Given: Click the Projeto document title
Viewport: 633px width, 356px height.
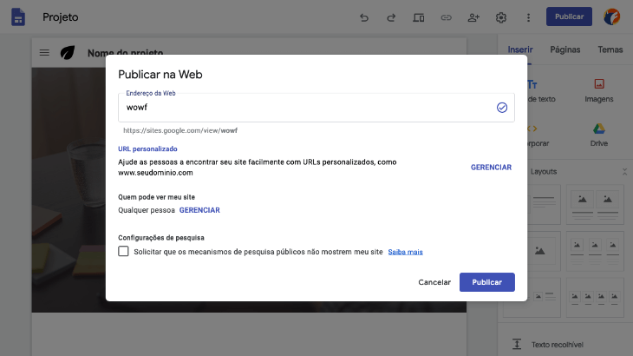Looking at the screenshot, I should [61, 17].
